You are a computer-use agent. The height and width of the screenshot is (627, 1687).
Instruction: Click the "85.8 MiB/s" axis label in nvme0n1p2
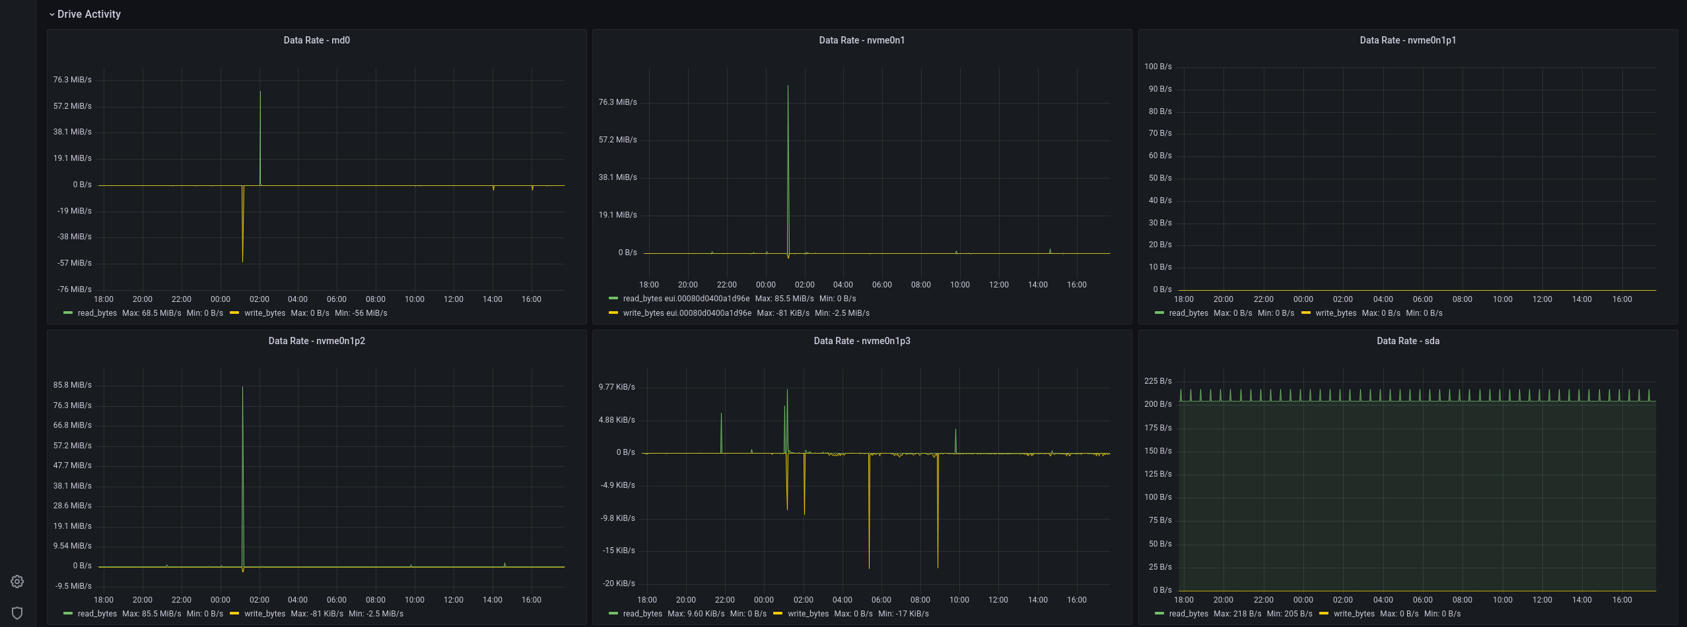tap(73, 385)
